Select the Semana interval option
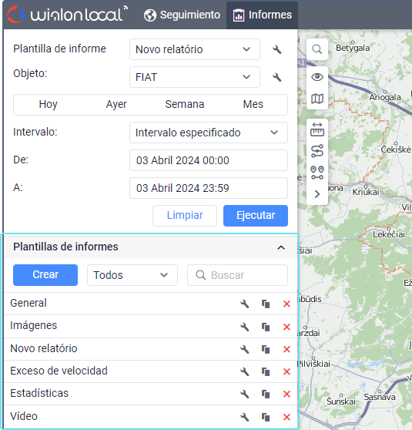The width and height of the screenshot is (412, 430). point(185,105)
